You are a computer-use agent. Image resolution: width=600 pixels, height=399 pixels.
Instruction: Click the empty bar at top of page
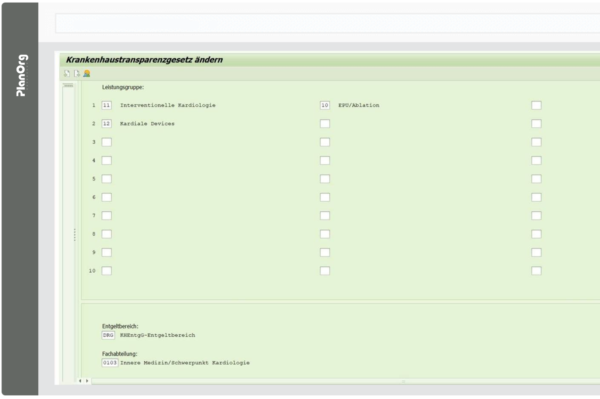point(326,23)
